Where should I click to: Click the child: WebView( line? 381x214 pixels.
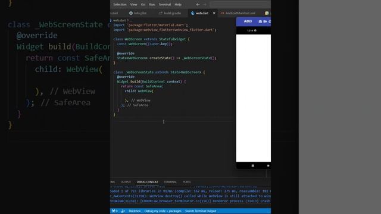tap(139, 91)
